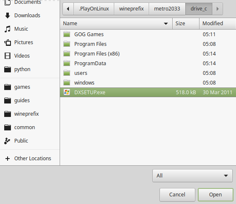Click the Videos label in sidebar
Viewport: 236px width, 204px height.
click(x=22, y=56)
